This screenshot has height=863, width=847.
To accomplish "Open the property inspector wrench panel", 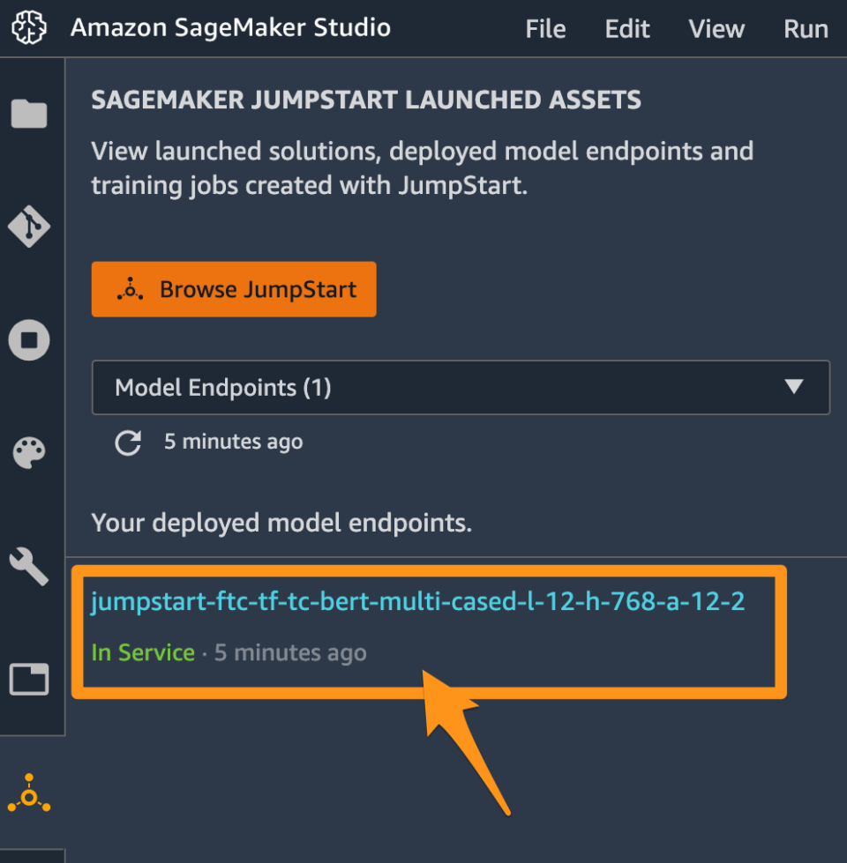I will (x=29, y=566).
